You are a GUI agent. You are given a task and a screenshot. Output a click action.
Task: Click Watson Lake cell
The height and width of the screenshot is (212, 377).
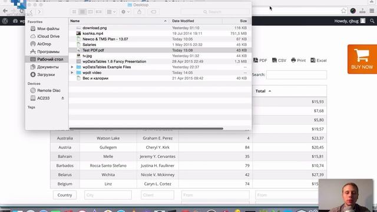tap(108, 138)
